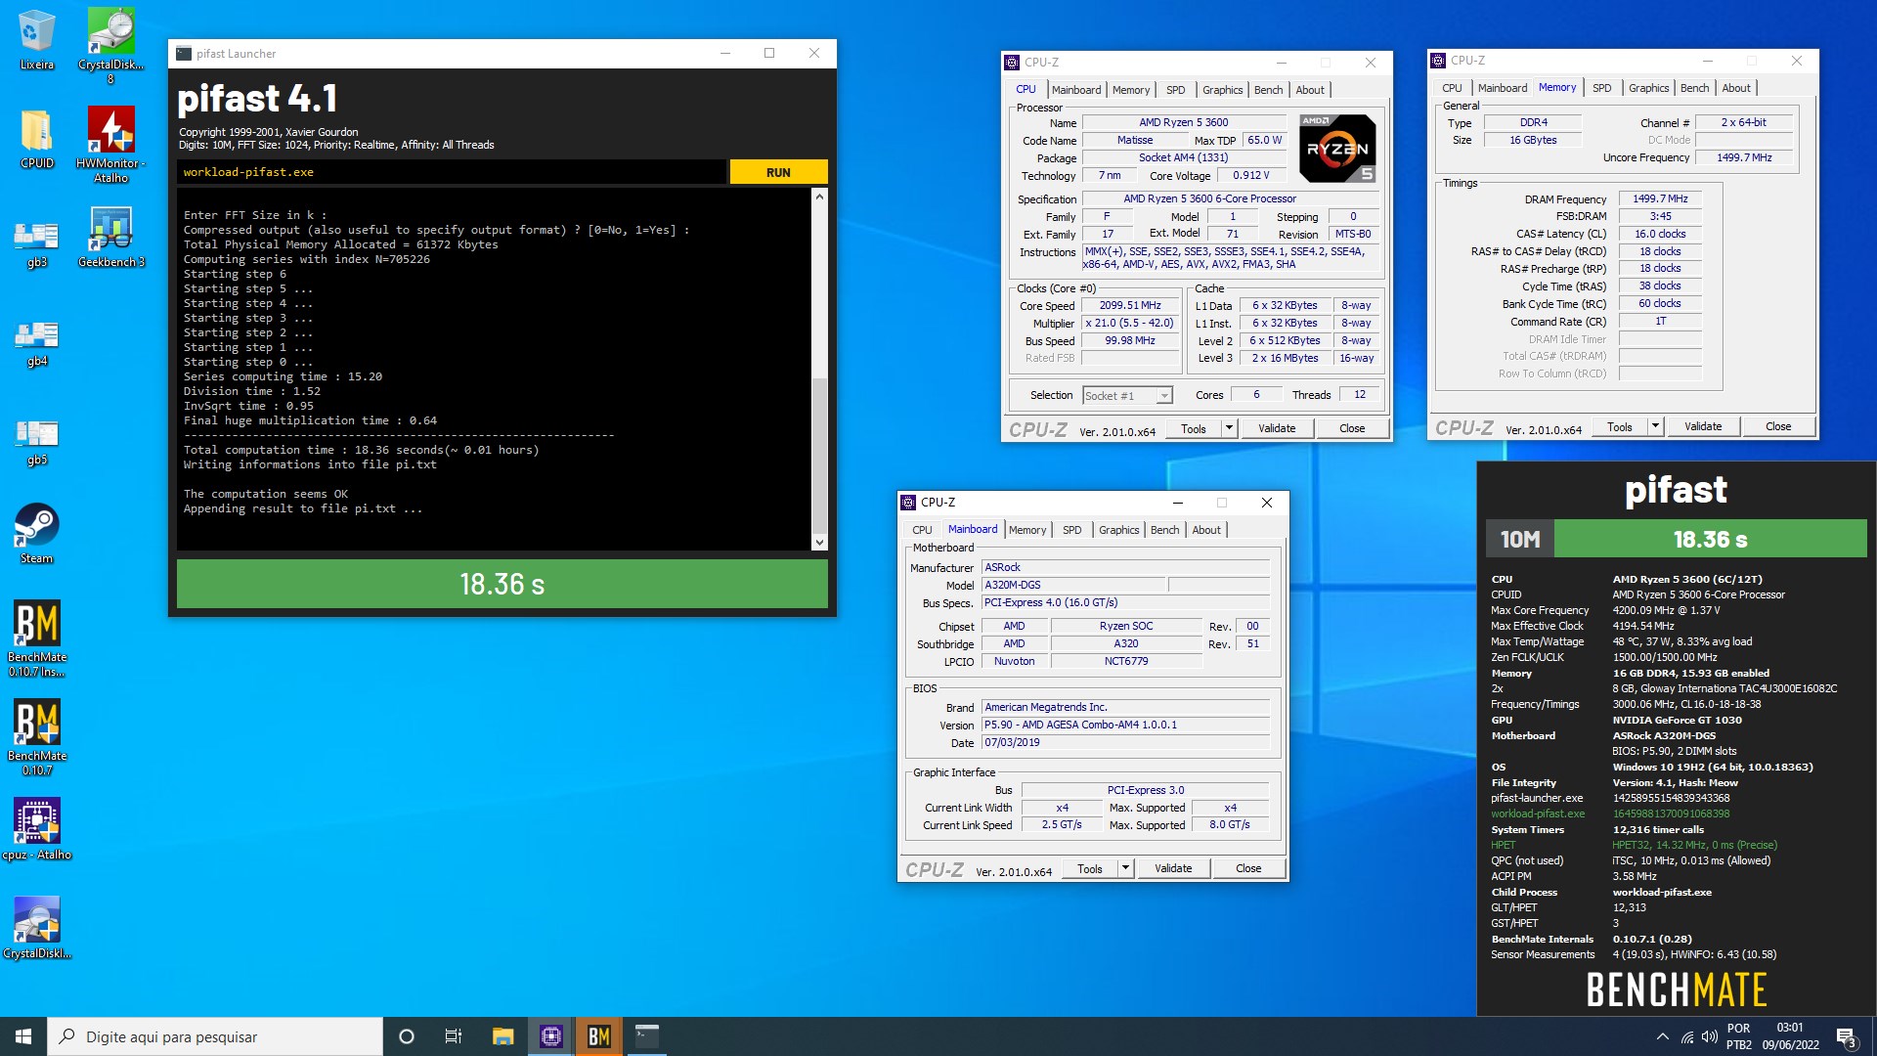Open the gb4 desktop icon

(x=37, y=342)
